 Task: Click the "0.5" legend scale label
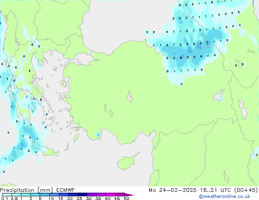point(14,198)
